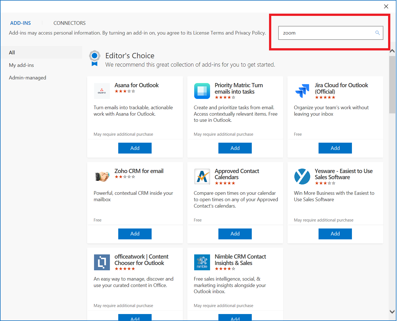Click the search box containing zoom
397x321 pixels.
tap(331, 33)
